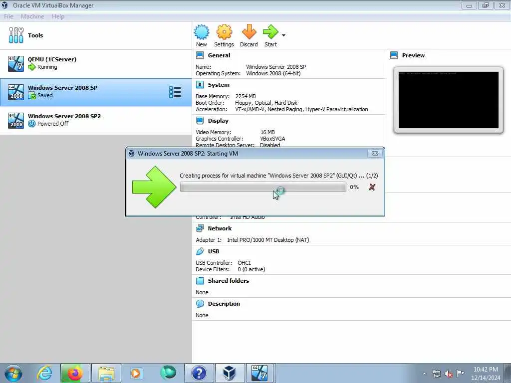This screenshot has width=511, height=383.
Task: Click the Network section header
Action: pos(220,228)
